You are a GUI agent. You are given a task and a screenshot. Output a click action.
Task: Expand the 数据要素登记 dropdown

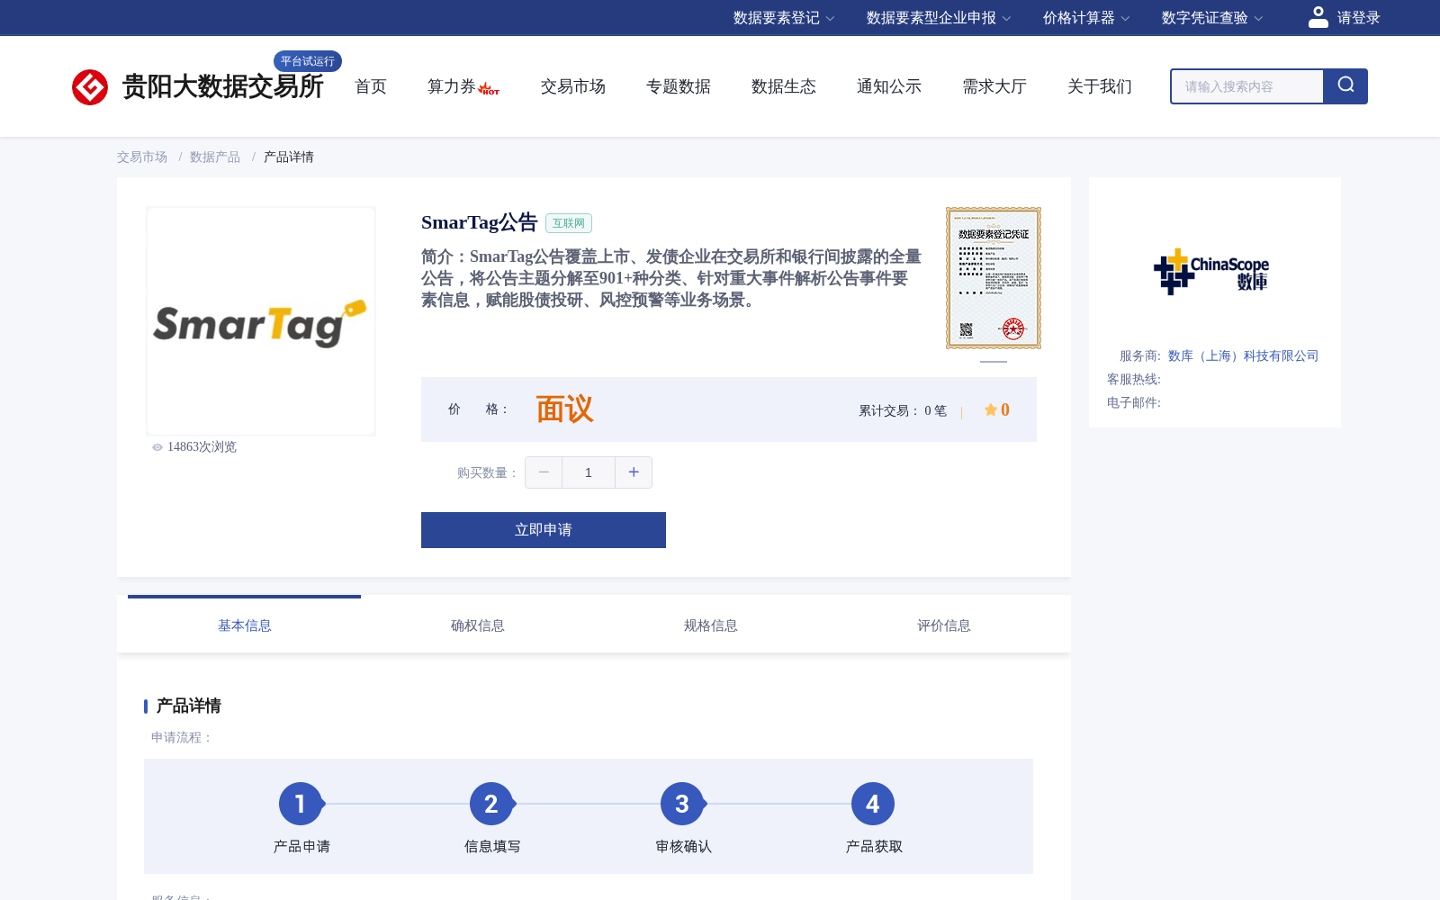click(784, 18)
